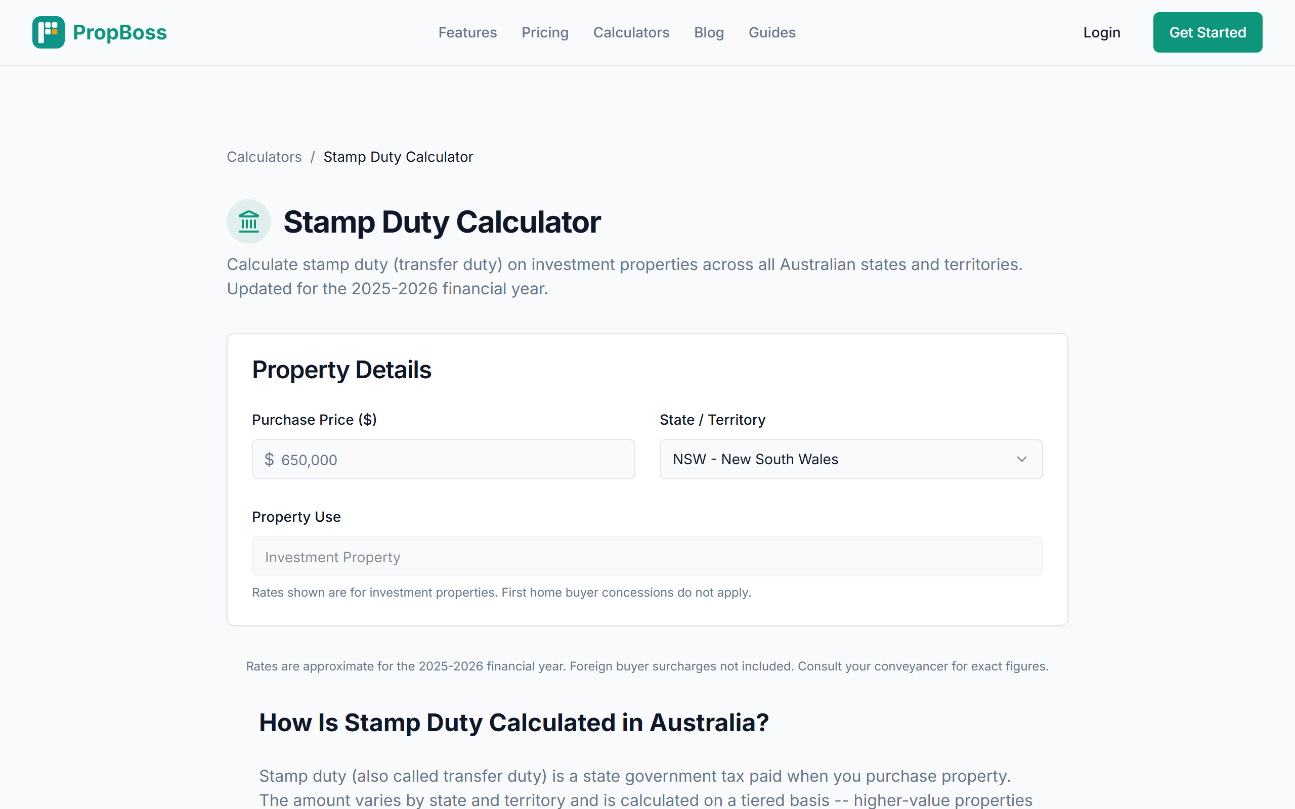Select the How Is Stamp Duty Calculated heading

[x=514, y=723]
